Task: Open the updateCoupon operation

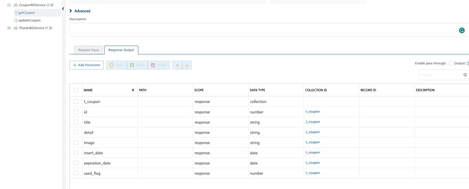Action: (29, 20)
